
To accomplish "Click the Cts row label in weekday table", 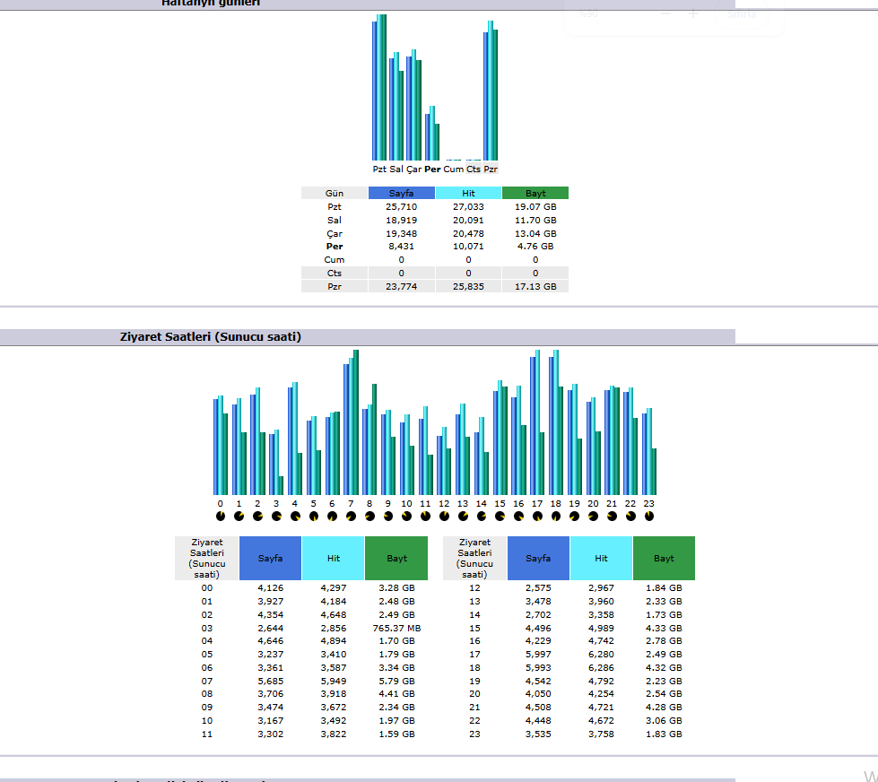I will (x=335, y=274).
